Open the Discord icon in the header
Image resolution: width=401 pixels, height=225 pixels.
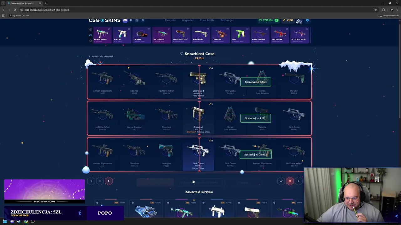pos(125,20)
